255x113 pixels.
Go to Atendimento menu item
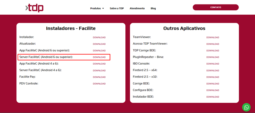pyautogui.click(x=137, y=8)
